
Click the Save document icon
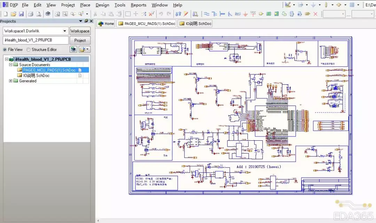pos(21,14)
